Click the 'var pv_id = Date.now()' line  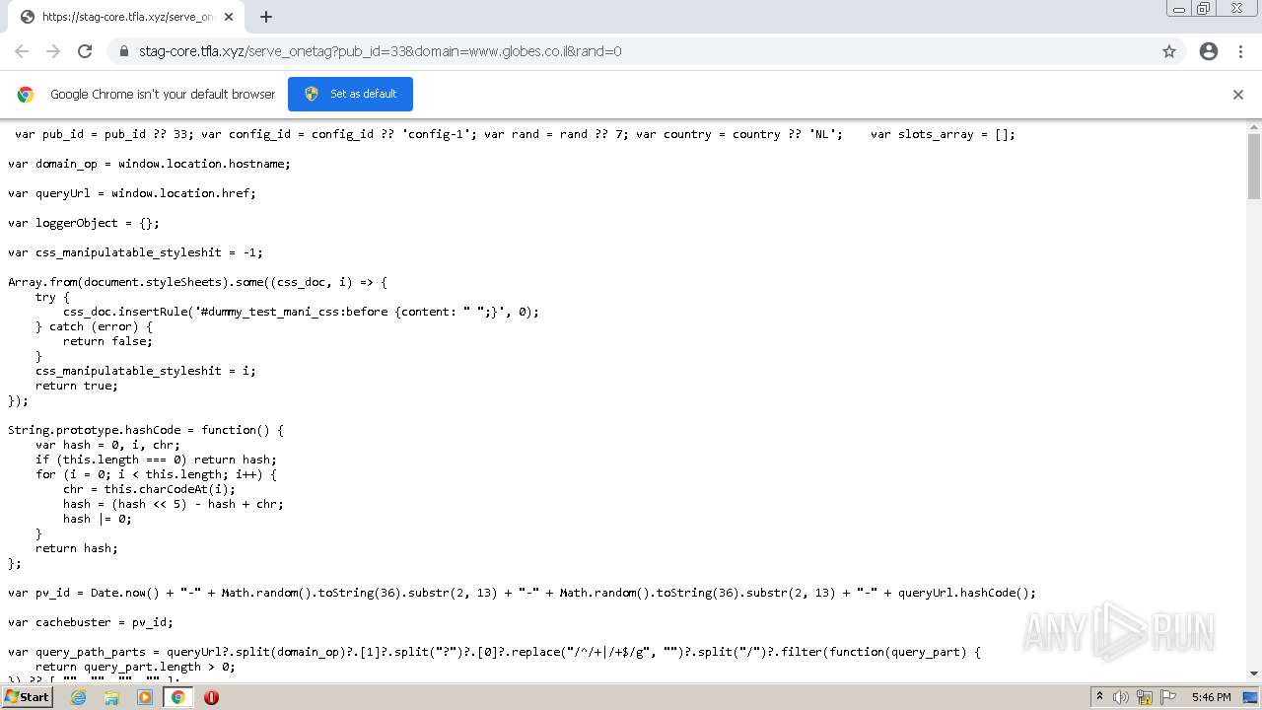pos(522,593)
